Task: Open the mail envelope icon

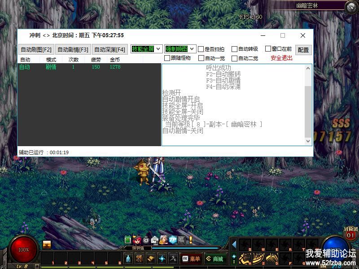Action: 155,240
